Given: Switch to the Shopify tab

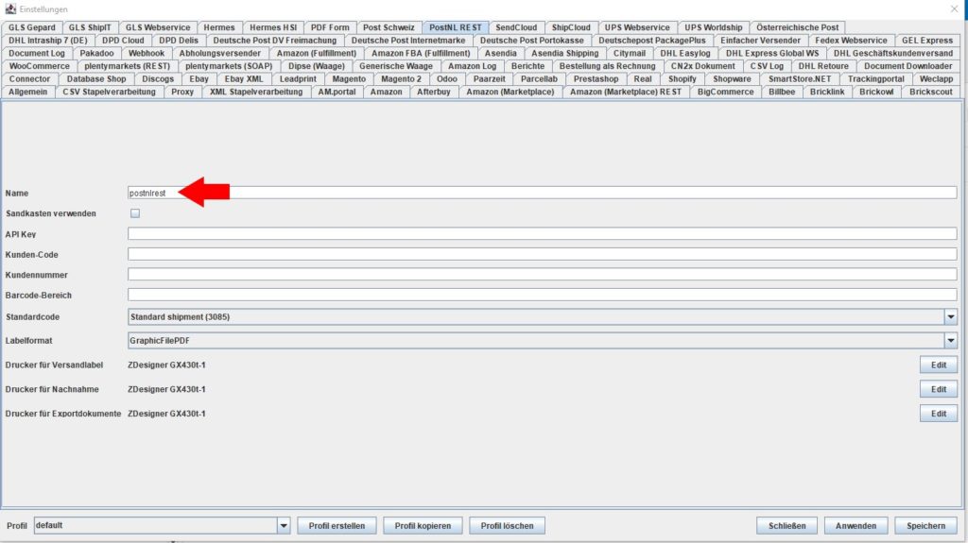Looking at the screenshot, I should click(682, 79).
